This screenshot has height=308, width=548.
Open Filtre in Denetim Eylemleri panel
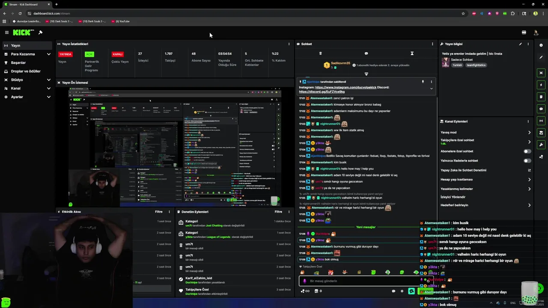click(x=278, y=212)
